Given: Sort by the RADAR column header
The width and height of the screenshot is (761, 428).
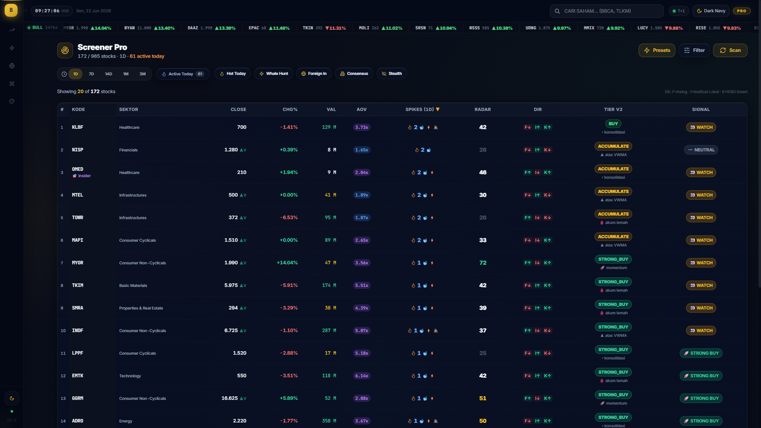Looking at the screenshot, I should (483, 109).
